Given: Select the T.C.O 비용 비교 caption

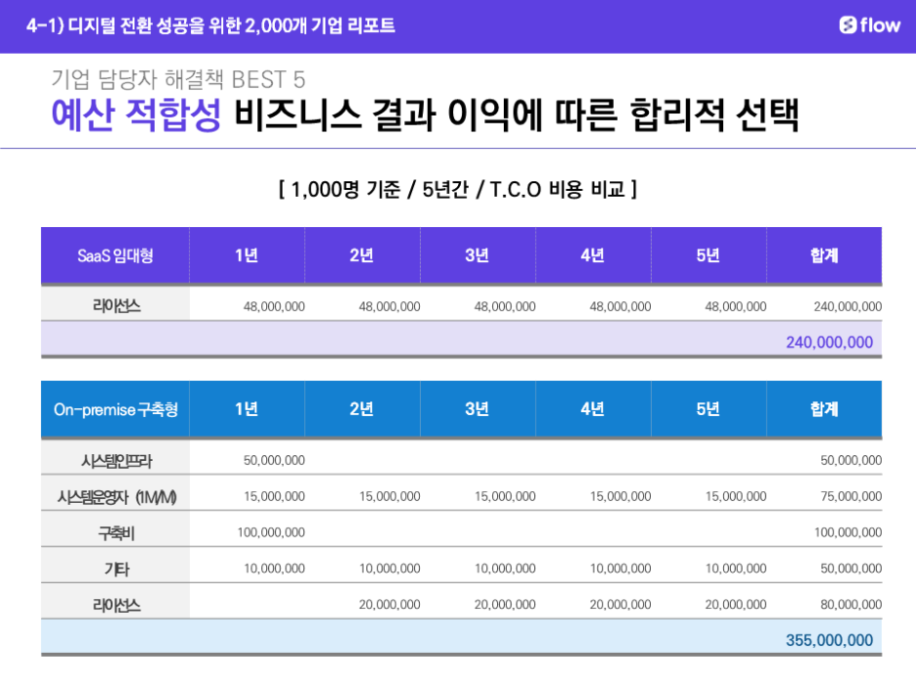Looking at the screenshot, I should (458, 189).
